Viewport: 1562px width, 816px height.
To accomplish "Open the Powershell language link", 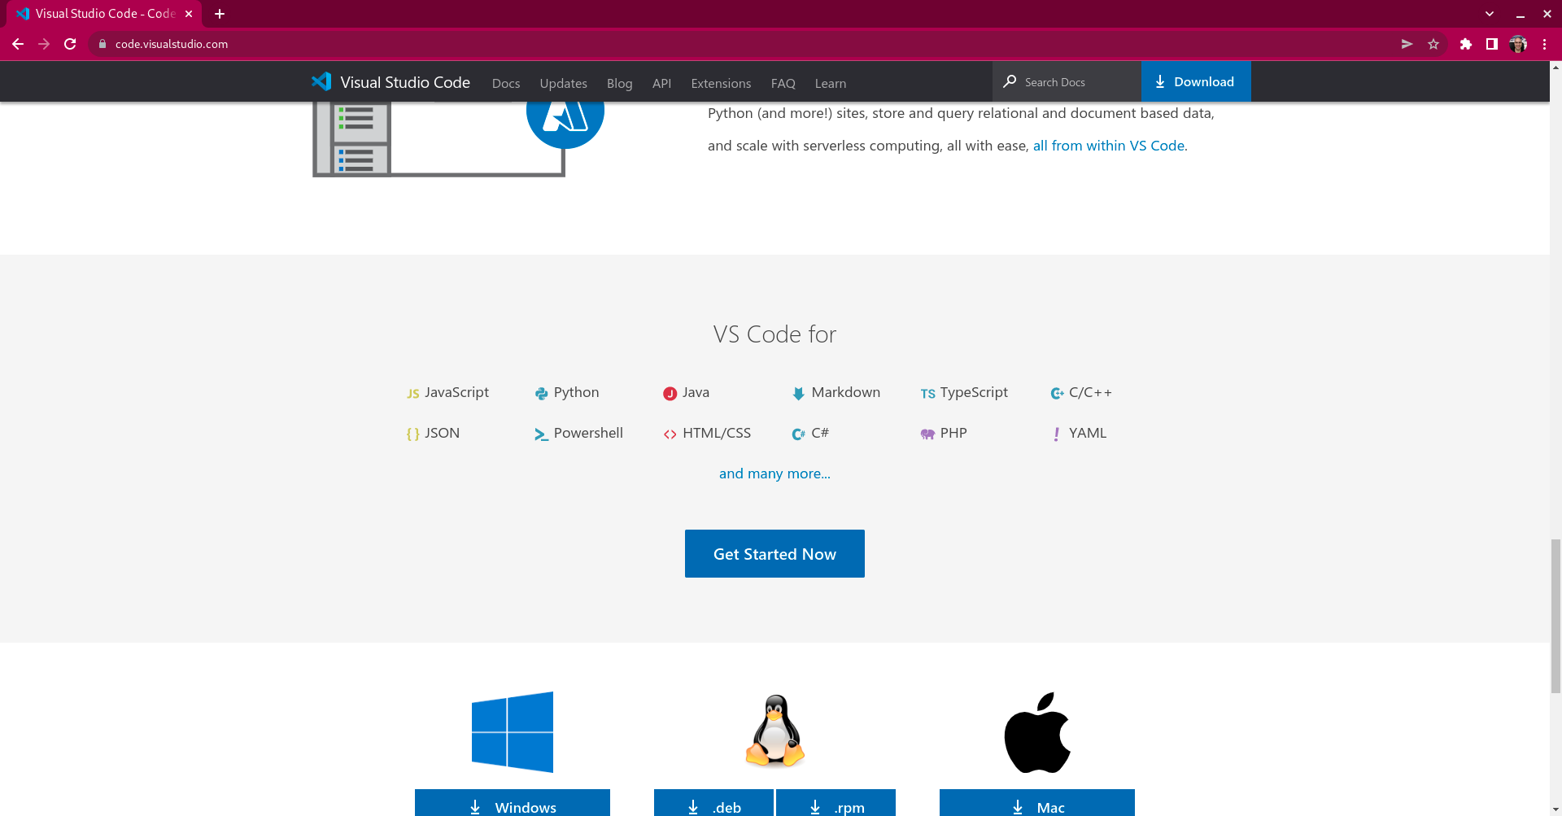I will pos(588,433).
